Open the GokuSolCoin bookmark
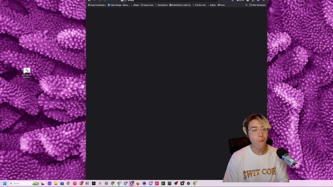This screenshot has width=333, height=187. point(161,5)
